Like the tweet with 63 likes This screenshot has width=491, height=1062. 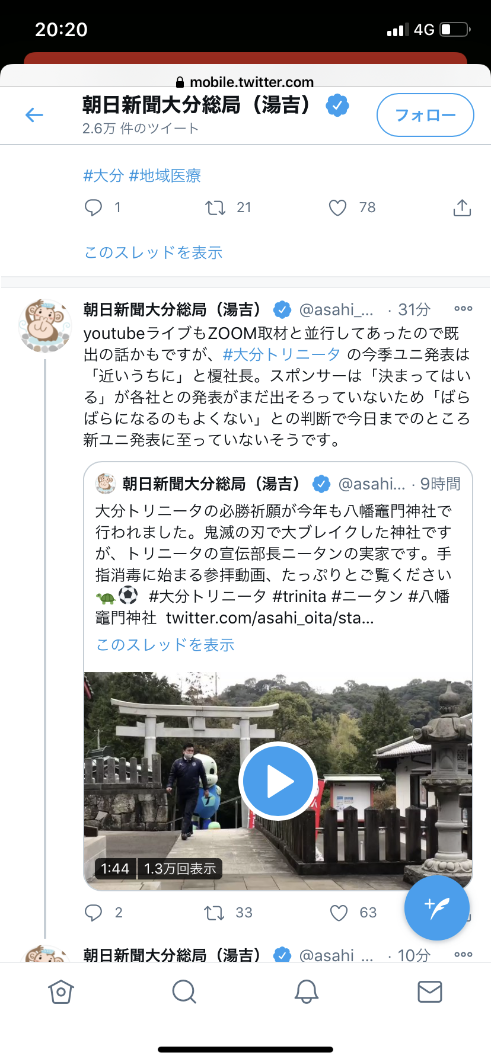(339, 913)
